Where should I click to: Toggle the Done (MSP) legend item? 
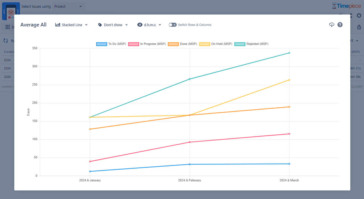click(182, 44)
